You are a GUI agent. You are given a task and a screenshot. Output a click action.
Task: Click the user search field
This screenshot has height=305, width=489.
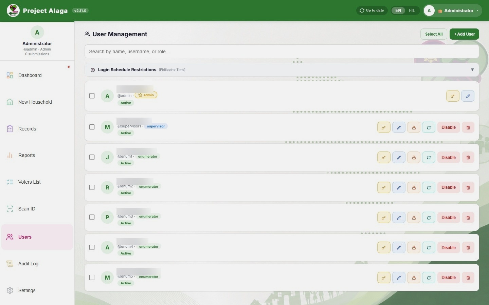coord(282,52)
